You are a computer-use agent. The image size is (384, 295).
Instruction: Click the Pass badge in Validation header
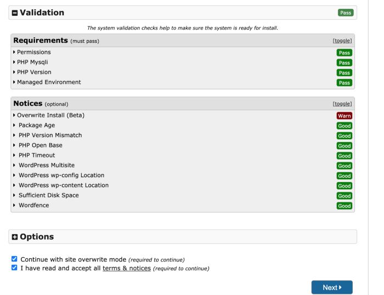346,13
